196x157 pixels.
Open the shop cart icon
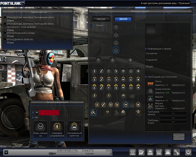pos(159,152)
